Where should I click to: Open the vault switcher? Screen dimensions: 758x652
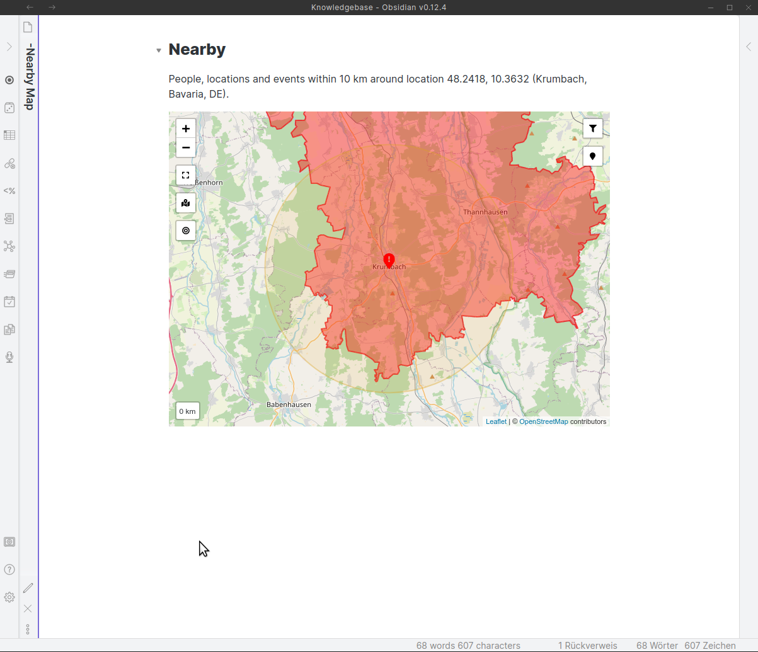(9, 541)
